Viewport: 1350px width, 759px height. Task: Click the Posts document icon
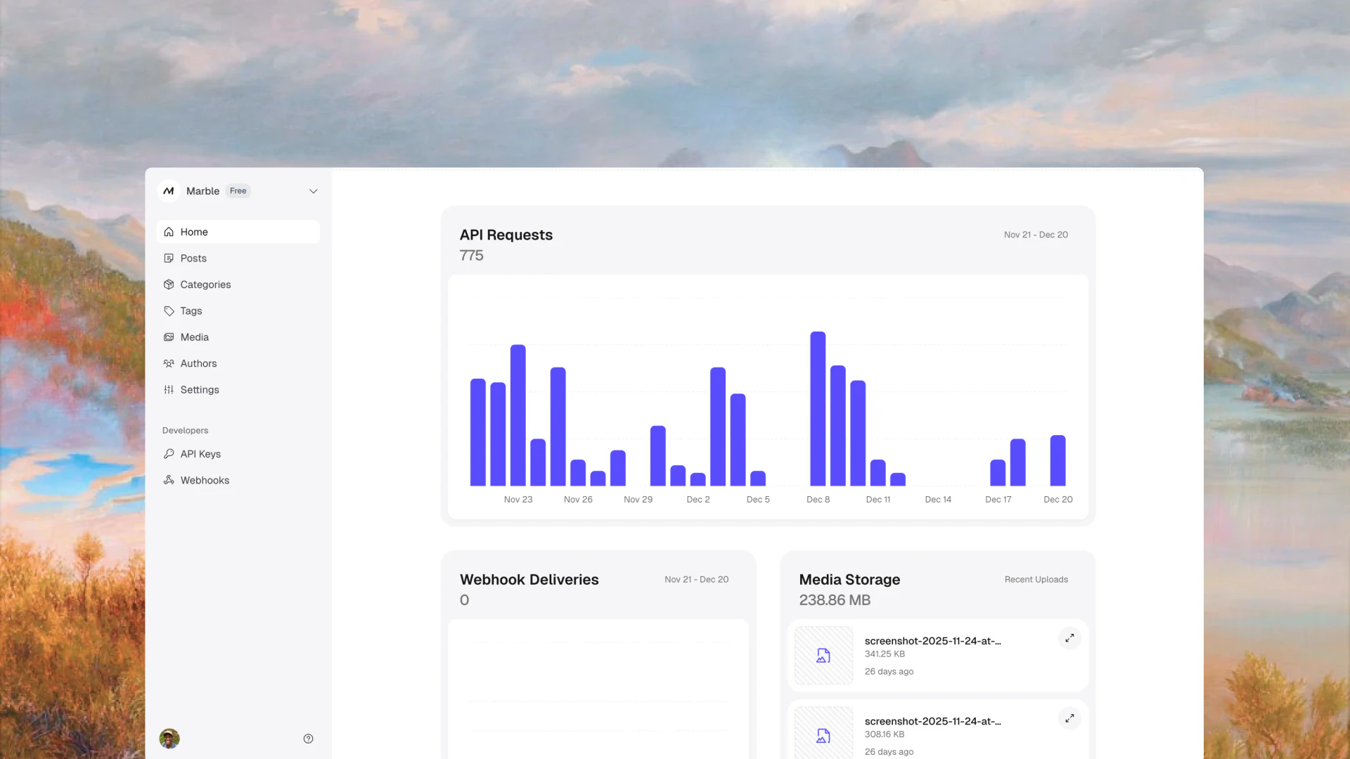(x=169, y=258)
